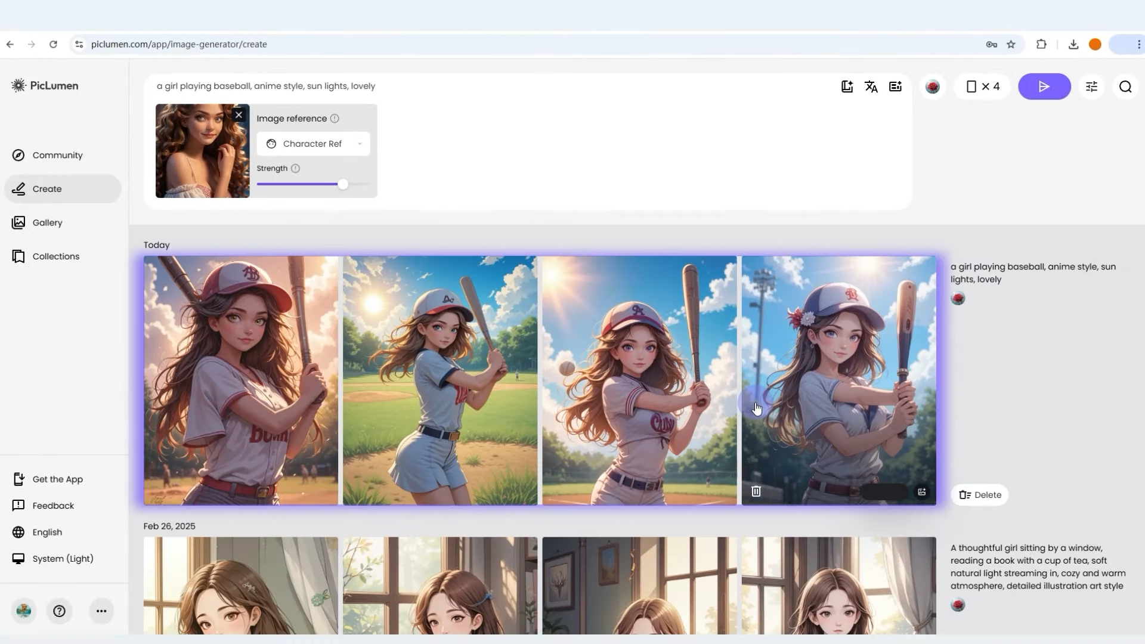The image size is (1145, 644).
Task: Open the search magnifier icon
Action: pyautogui.click(x=1125, y=86)
